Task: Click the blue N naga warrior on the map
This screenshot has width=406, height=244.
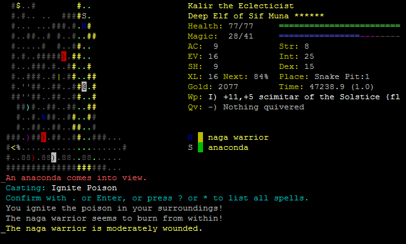Action: (x=84, y=26)
